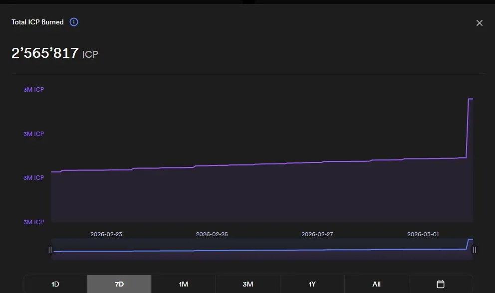Viewport: 495px width, 293px height.
Task: Switch to the 1M time range
Action: tap(184, 284)
